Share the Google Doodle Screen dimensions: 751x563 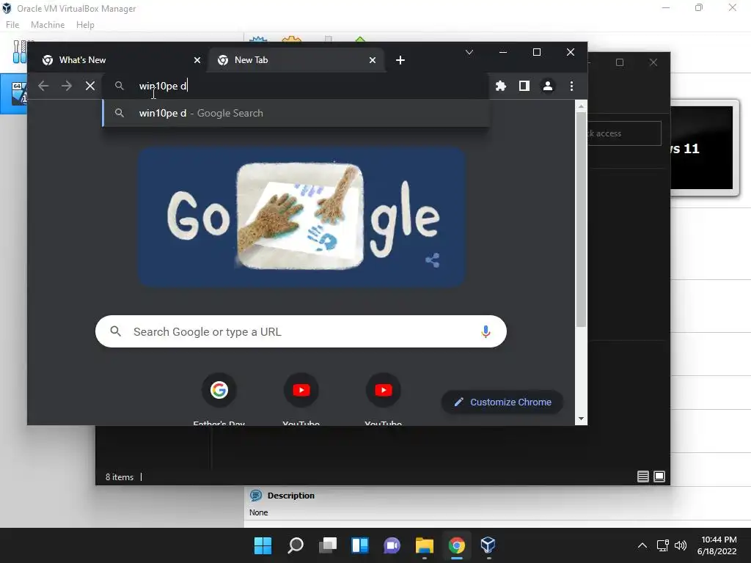coord(433,260)
